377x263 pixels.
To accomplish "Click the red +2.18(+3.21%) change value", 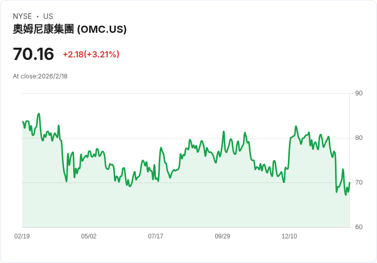I will (91, 54).
